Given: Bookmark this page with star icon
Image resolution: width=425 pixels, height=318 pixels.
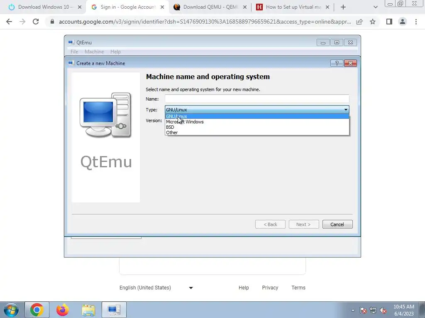Looking at the screenshot, I should coord(373,22).
